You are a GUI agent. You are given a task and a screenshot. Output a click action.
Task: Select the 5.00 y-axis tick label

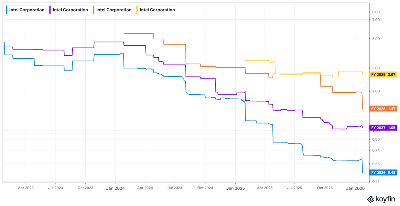(x=376, y=39)
